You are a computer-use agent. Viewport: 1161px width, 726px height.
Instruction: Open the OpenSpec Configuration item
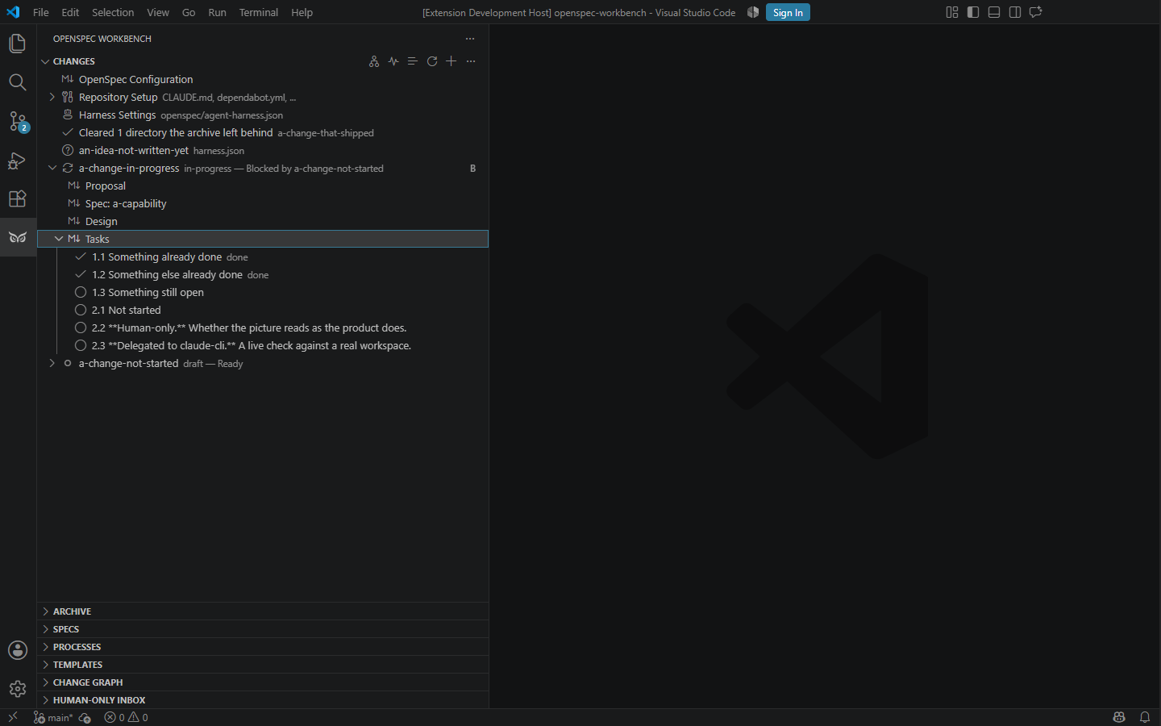pyautogui.click(x=263, y=79)
